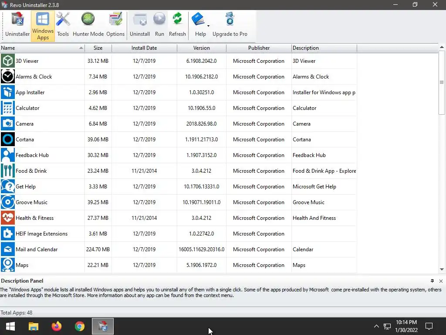Viewport: 446px width, 335px height.
Task: Select the Alarms & Clock app icon
Action: pyautogui.click(x=8, y=76)
